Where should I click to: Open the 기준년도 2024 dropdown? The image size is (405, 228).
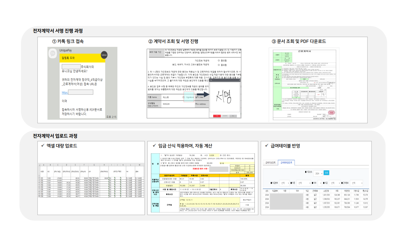coord(318,174)
